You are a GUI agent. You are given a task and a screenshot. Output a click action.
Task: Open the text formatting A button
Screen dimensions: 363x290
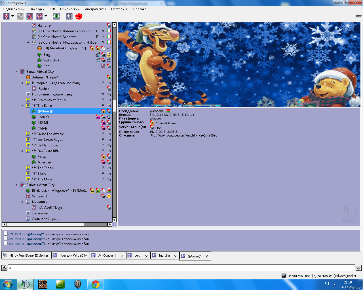point(4,268)
